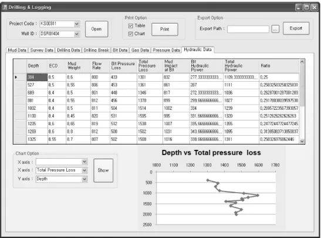Select the depth cell 527
Viewport: 321px width, 238px height.
point(37,85)
